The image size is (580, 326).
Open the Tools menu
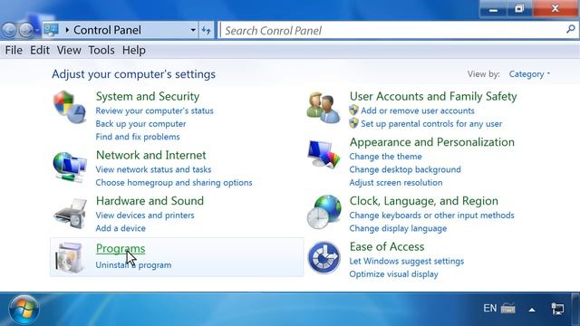(x=101, y=50)
